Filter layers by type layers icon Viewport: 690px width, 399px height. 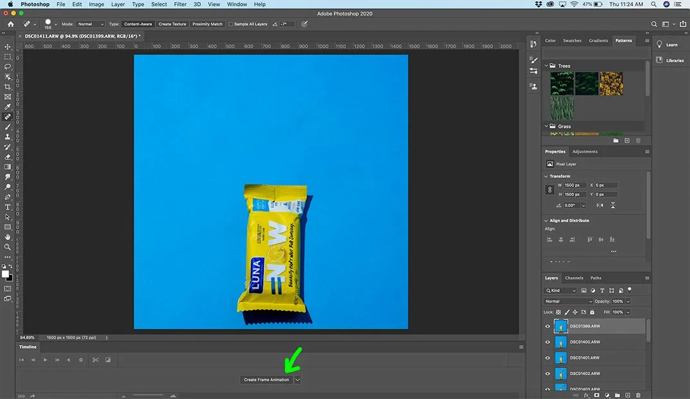click(x=602, y=290)
